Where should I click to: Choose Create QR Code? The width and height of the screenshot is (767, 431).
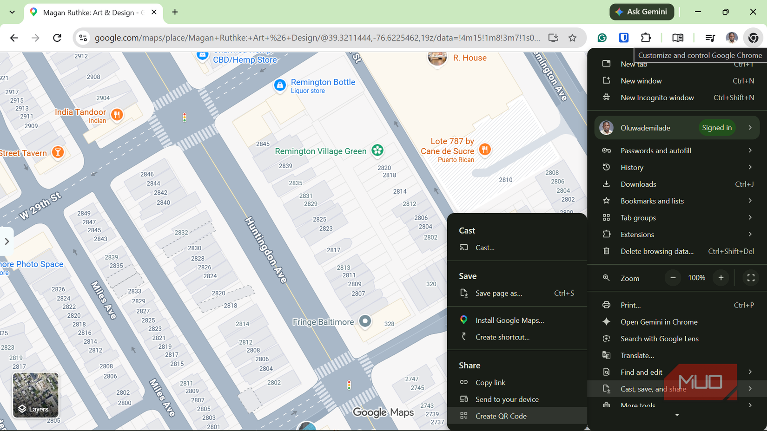(x=517, y=416)
